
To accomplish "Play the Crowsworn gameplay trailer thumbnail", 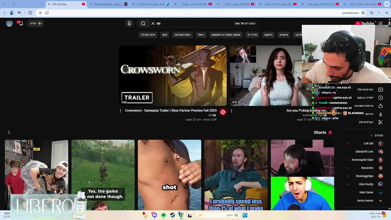I will tap(173, 75).
